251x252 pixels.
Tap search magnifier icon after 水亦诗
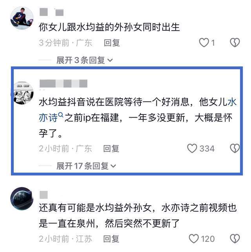(x=61, y=115)
